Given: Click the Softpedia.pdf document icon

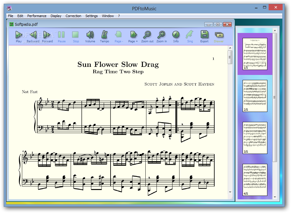Looking at the screenshot, I should [11, 24].
